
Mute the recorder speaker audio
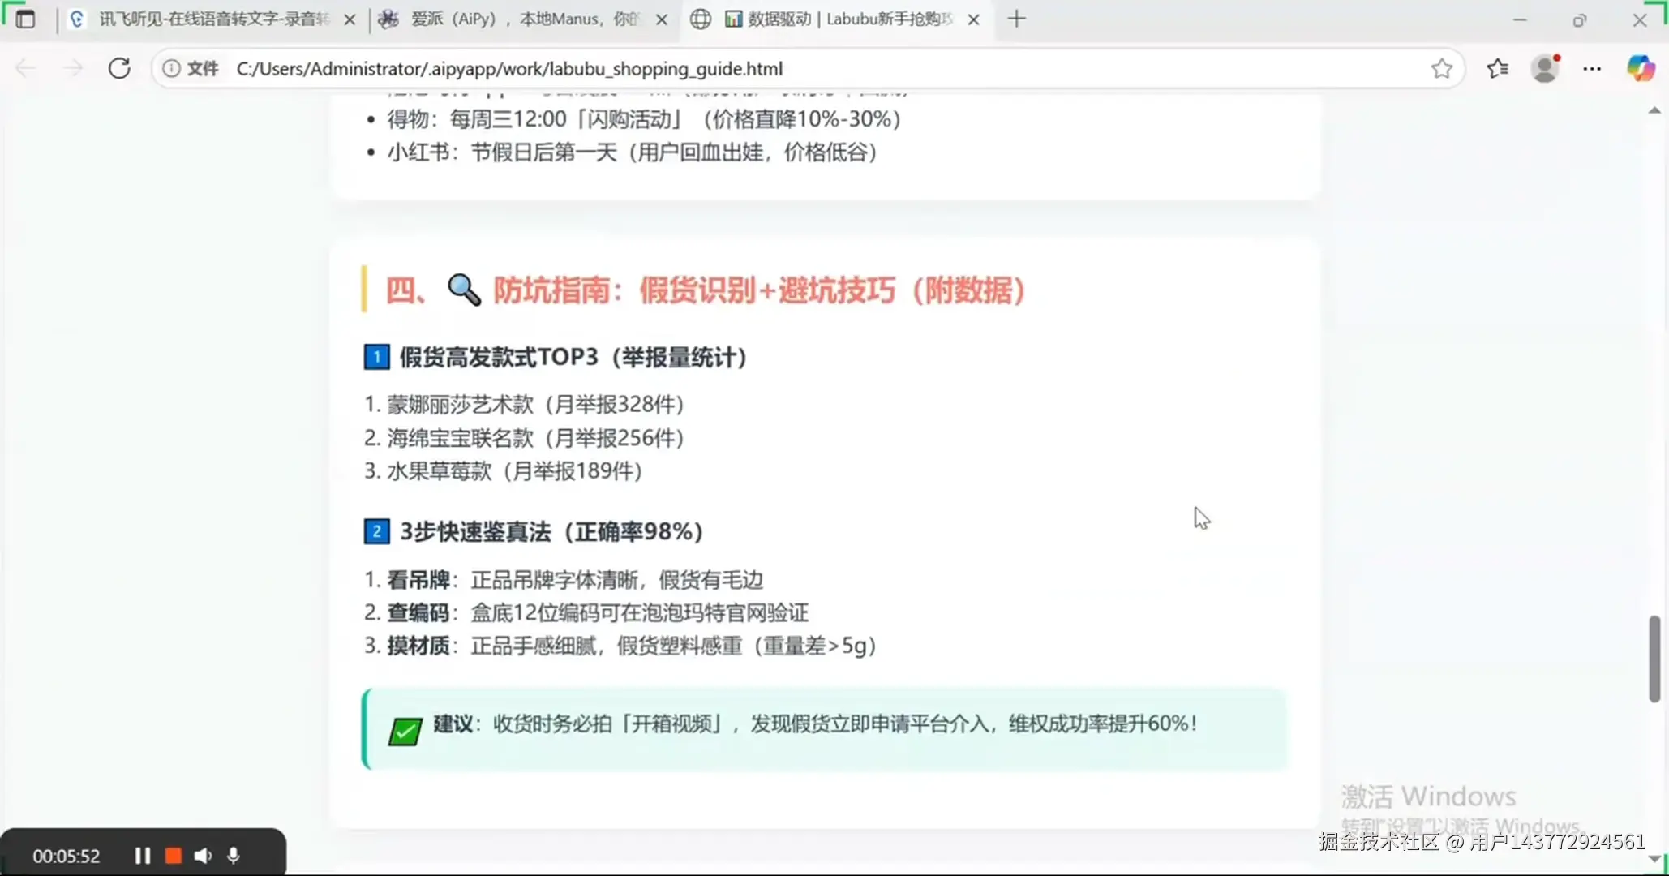pos(203,856)
